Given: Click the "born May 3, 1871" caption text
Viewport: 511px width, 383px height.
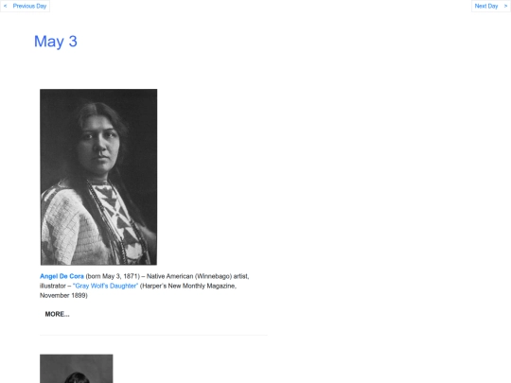Looking at the screenshot, I should point(113,276).
